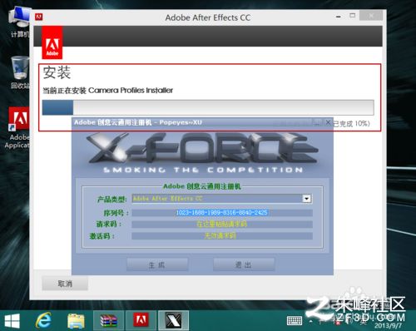Click the Exit (退出) button in keygen

pos(244,264)
